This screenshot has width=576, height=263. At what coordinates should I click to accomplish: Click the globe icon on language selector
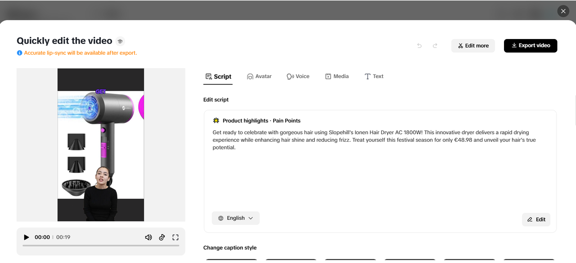[220, 218]
